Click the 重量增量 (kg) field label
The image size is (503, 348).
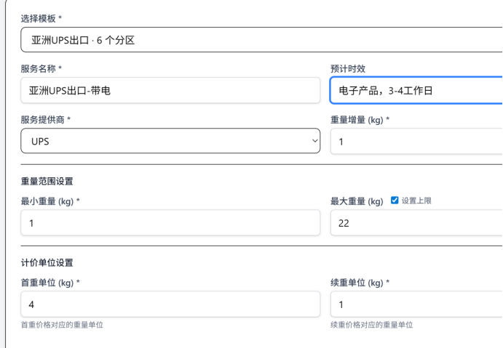pos(360,118)
